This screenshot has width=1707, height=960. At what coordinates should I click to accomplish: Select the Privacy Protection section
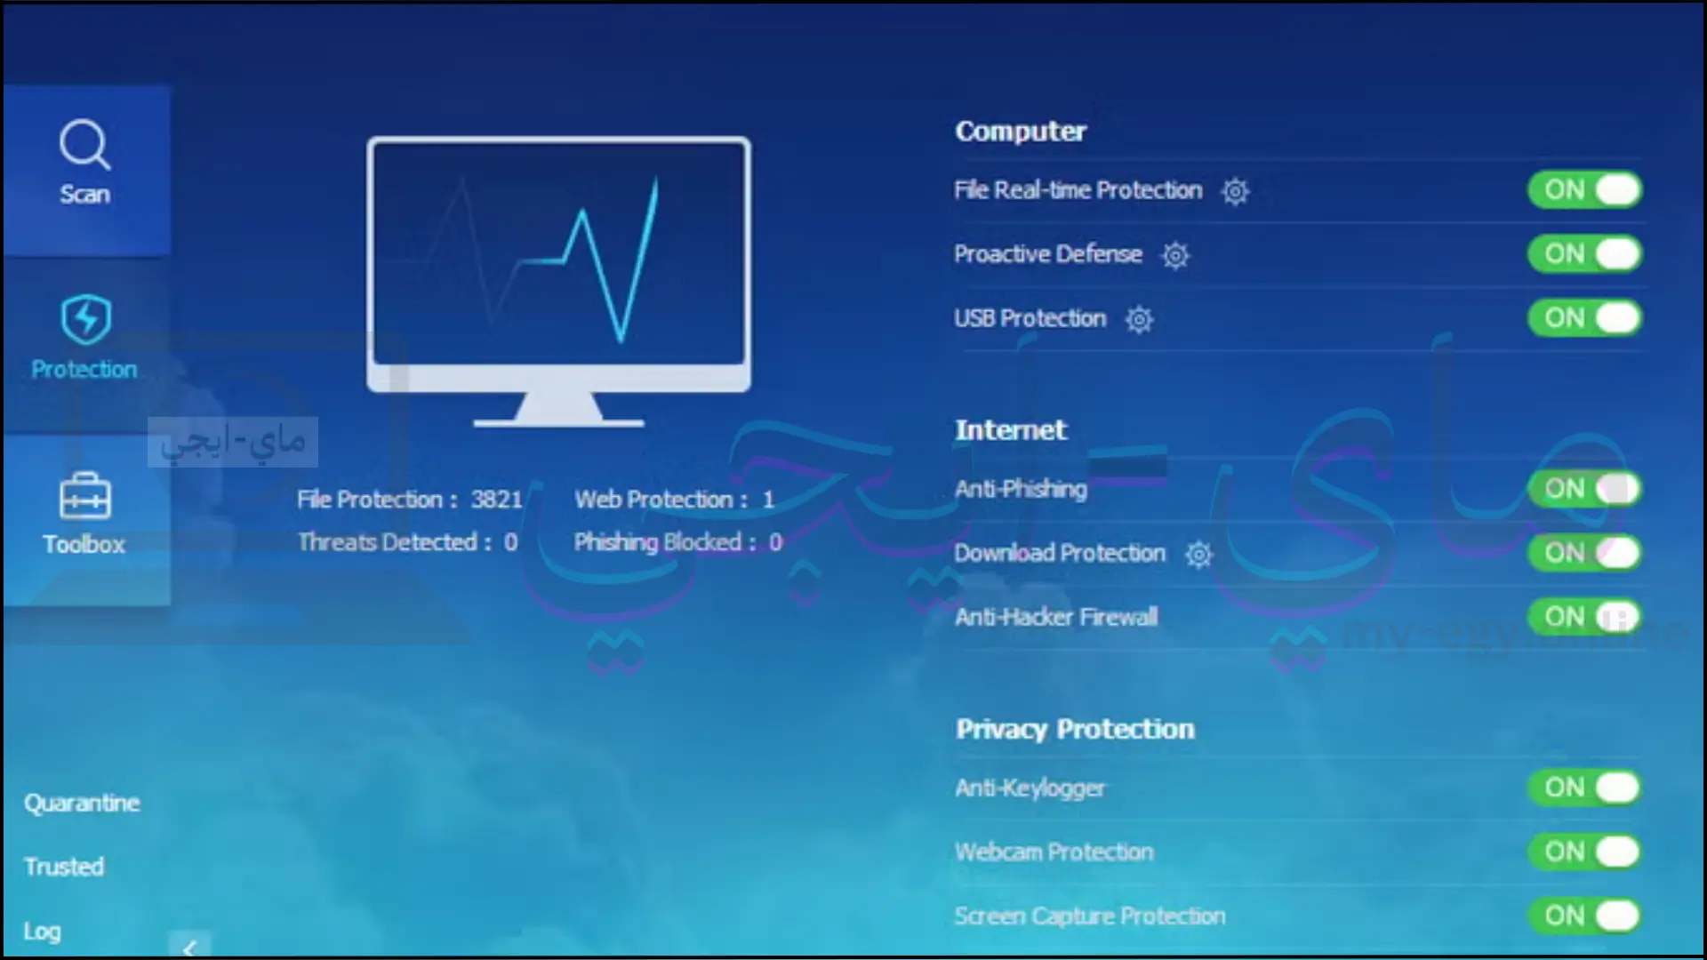(1074, 727)
